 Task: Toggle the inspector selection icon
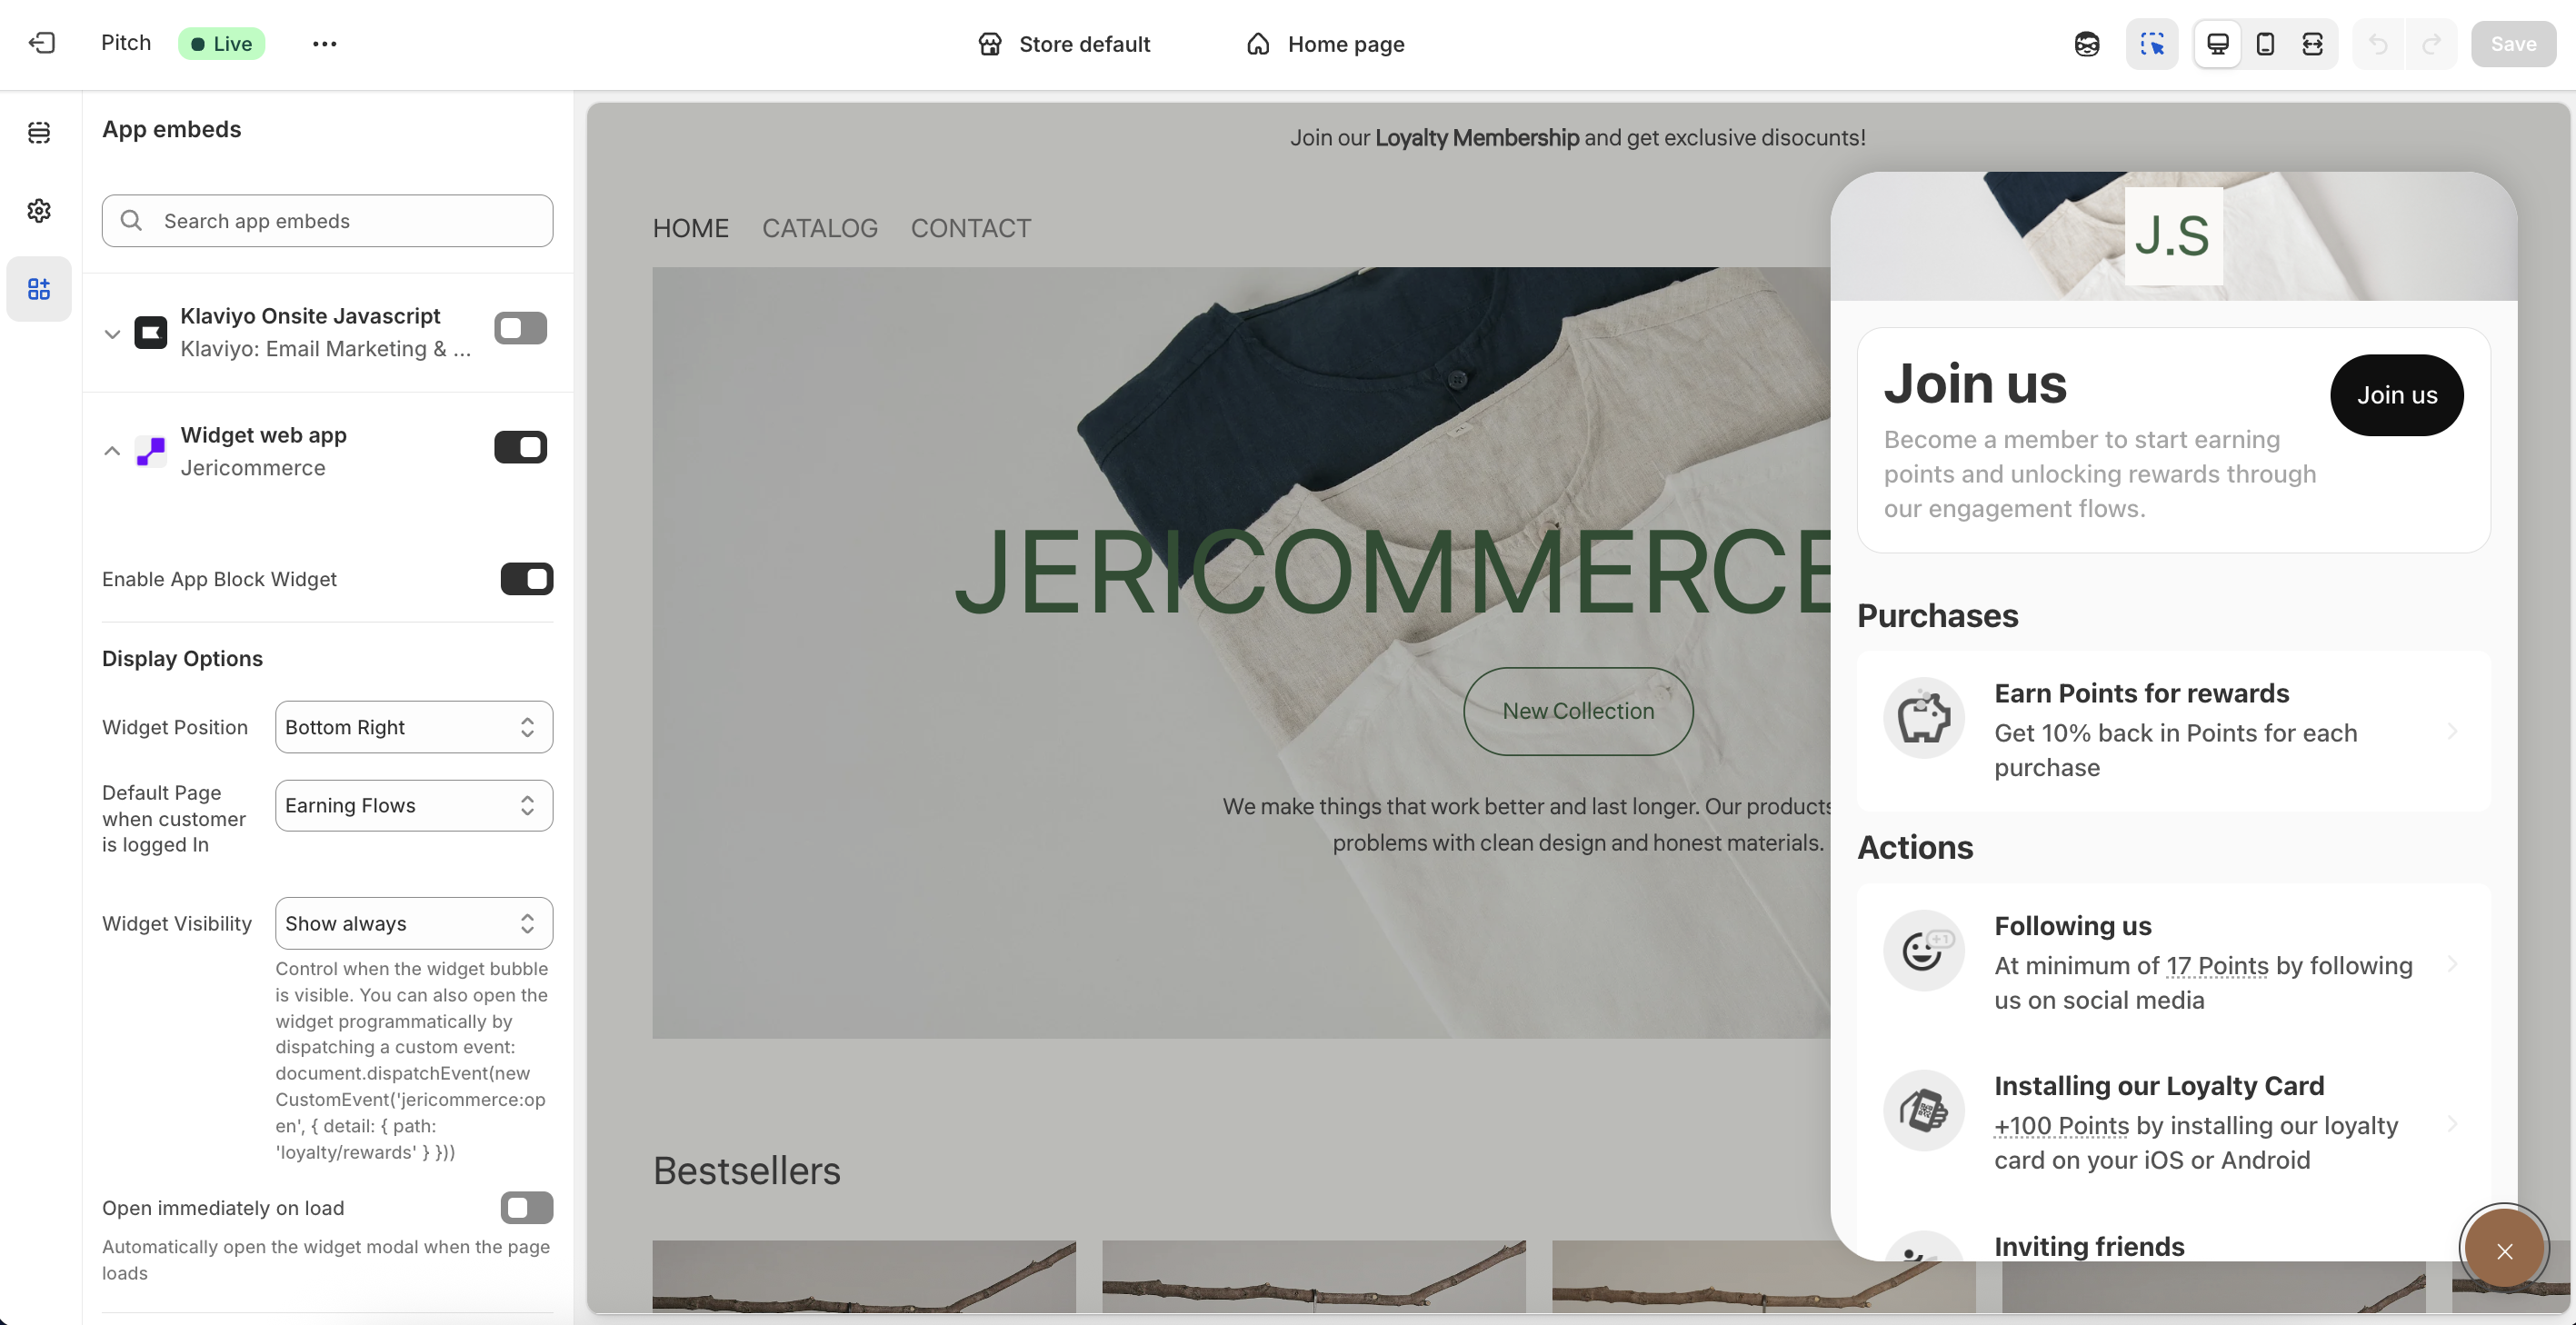[2152, 44]
